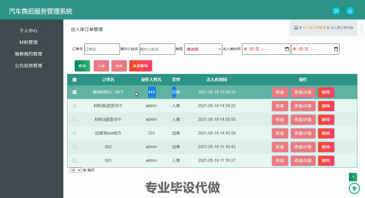Screen dimensions: 365x198
Task: Click the 订单名 input field
Action: point(102,49)
